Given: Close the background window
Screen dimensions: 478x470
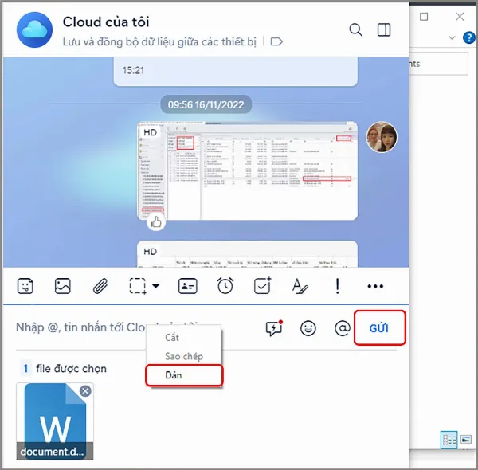Looking at the screenshot, I should click(x=460, y=17).
